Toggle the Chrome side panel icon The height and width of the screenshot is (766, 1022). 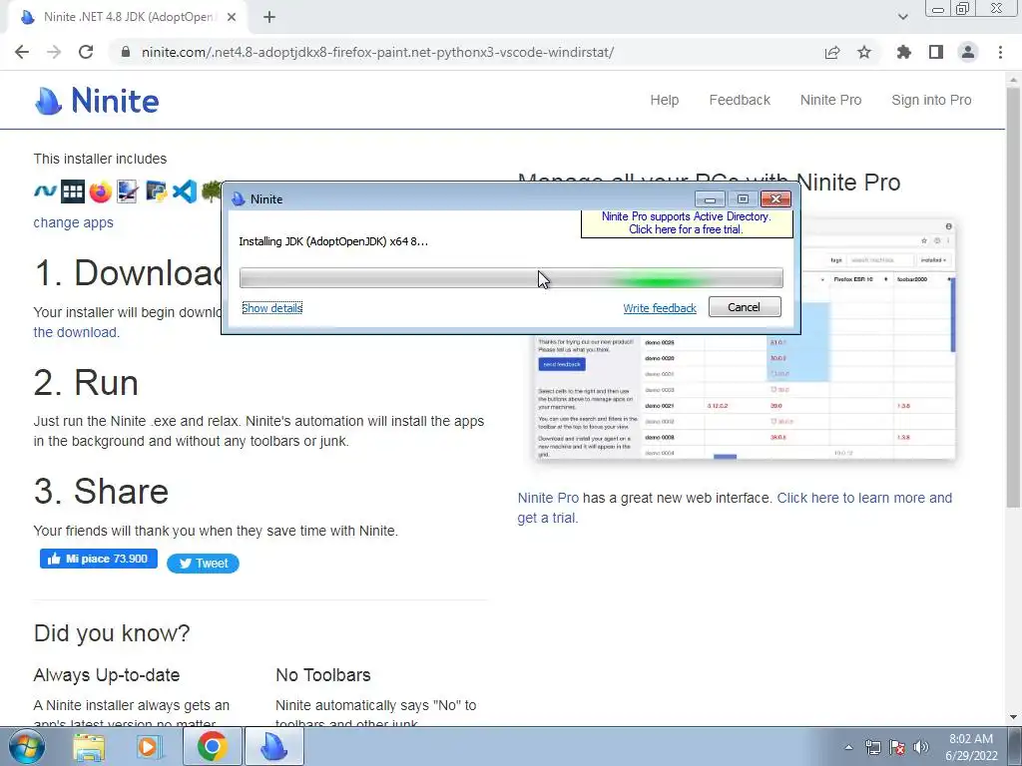936,52
